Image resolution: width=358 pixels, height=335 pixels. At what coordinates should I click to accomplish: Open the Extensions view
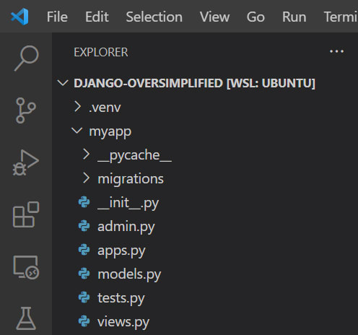(x=26, y=214)
